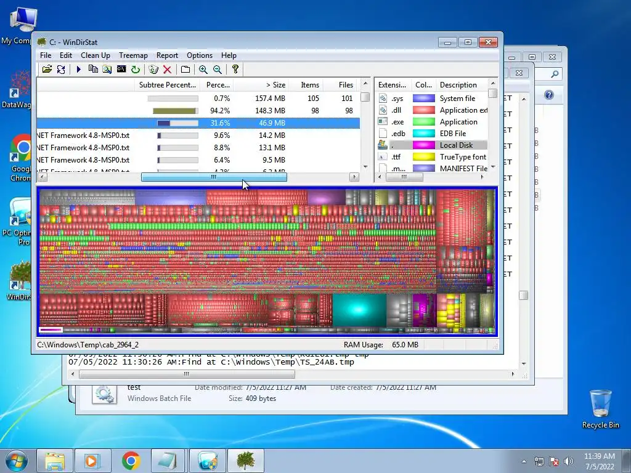Open the Clean Up menu

point(96,55)
